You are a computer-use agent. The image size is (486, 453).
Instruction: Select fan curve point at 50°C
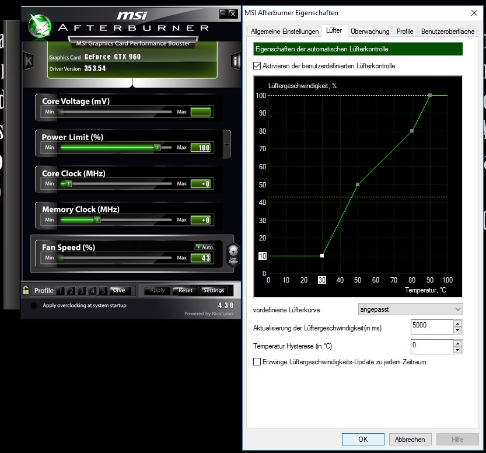[358, 184]
